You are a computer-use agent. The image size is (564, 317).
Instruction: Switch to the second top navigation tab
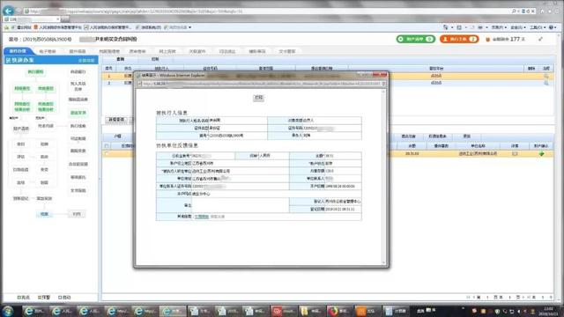coord(48,51)
